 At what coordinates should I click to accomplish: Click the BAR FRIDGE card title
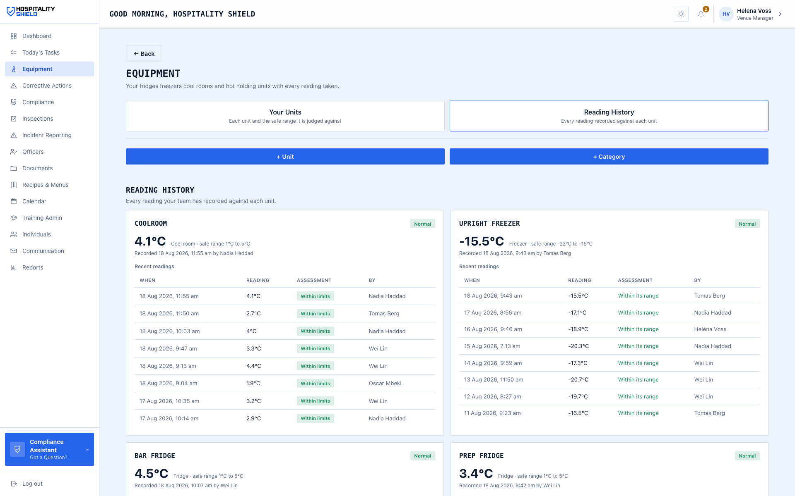pyautogui.click(x=155, y=456)
